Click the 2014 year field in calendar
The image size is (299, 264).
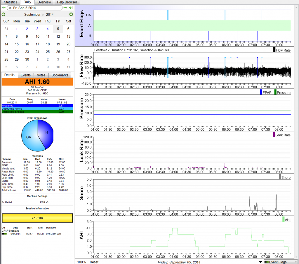[50, 15]
